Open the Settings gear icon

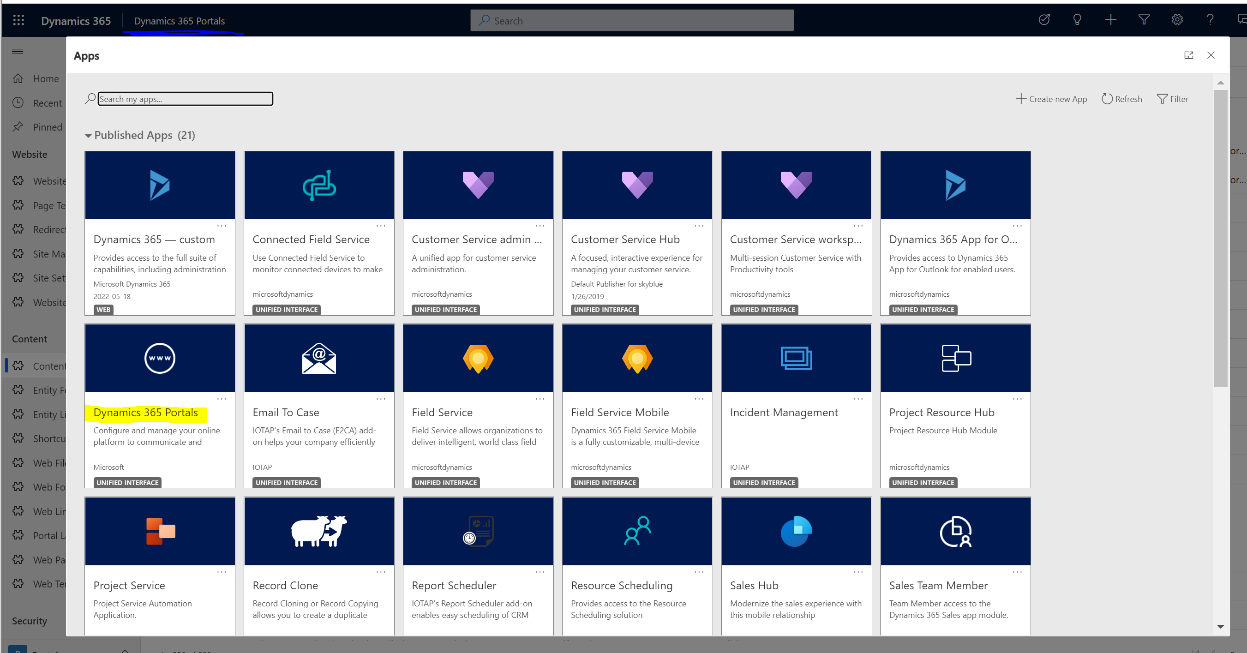click(x=1177, y=20)
